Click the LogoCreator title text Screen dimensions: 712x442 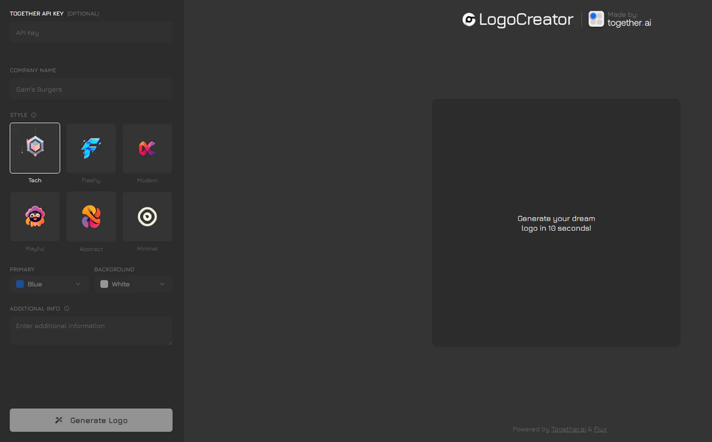pyautogui.click(x=526, y=20)
